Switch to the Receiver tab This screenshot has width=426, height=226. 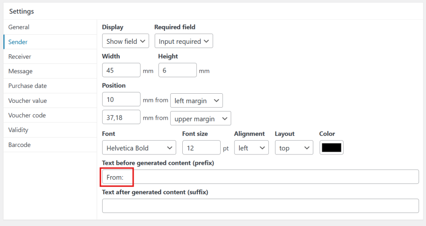pos(20,56)
